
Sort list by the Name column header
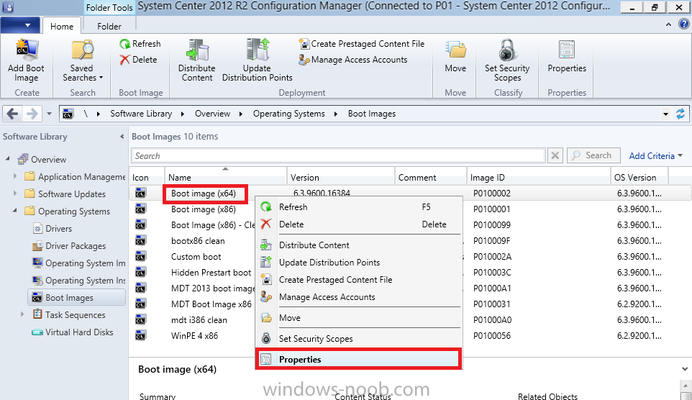pyautogui.click(x=226, y=176)
